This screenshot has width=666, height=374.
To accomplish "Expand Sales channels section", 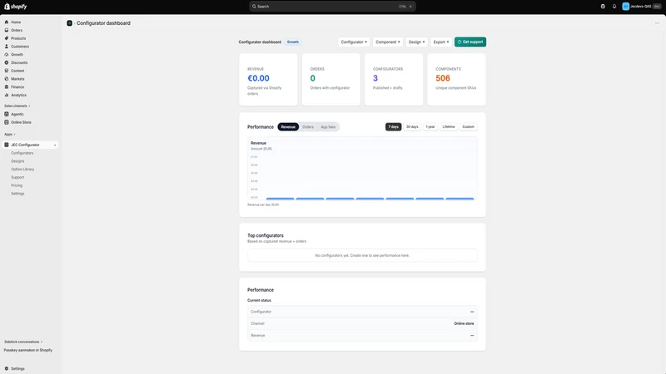I will coord(17,106).
